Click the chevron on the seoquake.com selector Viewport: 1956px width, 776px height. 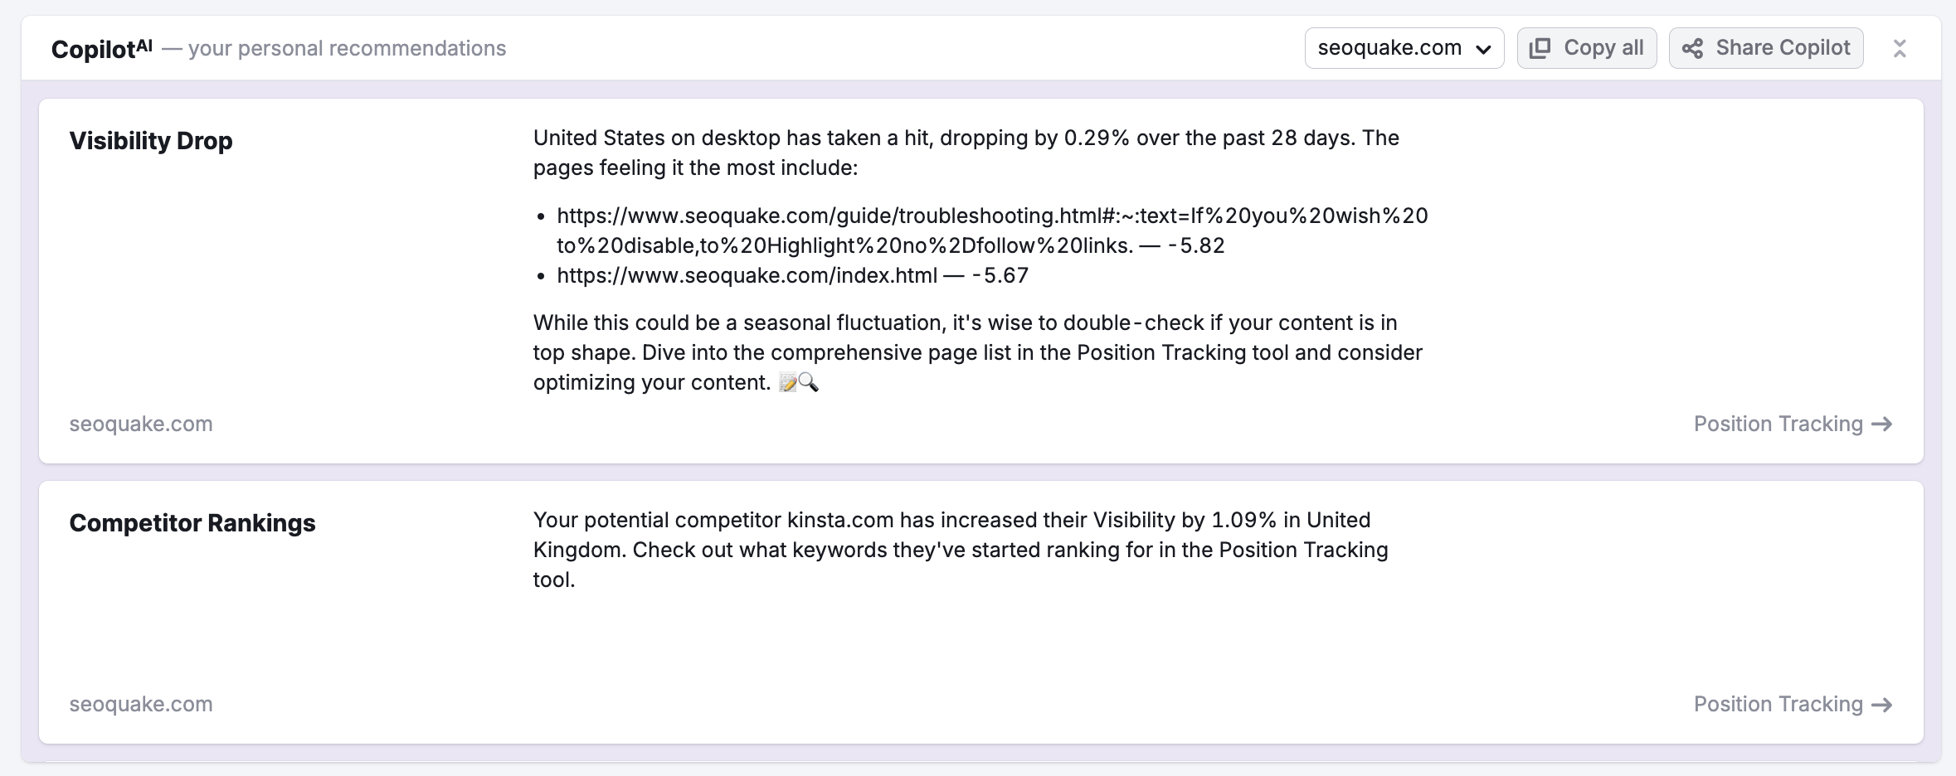point(1486,47)
